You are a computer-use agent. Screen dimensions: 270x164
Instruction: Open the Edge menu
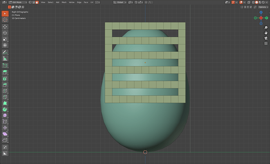79,2
